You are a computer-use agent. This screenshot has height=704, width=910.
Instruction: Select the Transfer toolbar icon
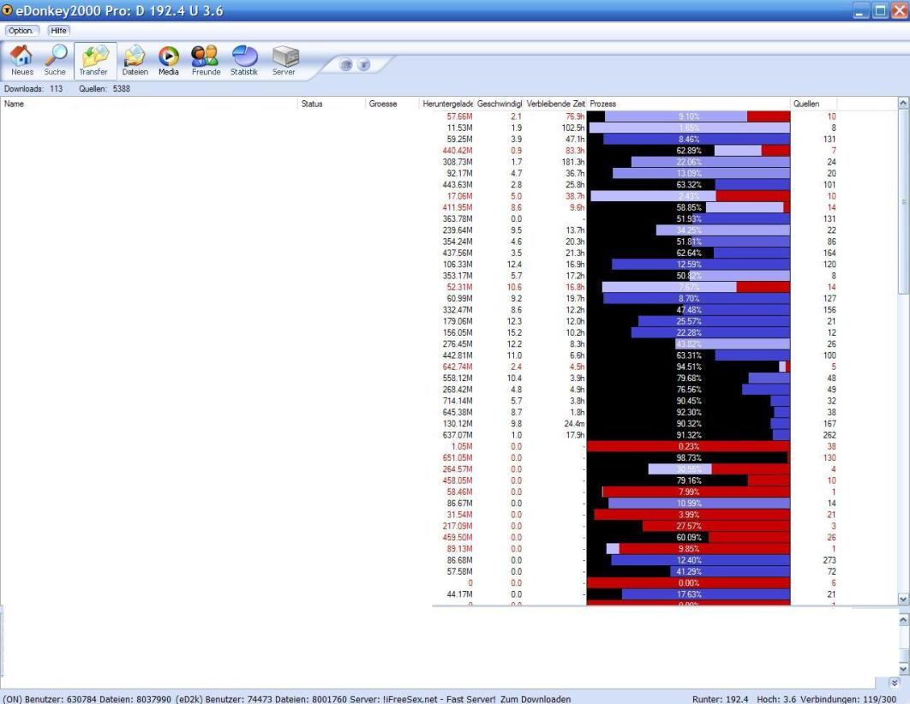[x=94, y=60]
